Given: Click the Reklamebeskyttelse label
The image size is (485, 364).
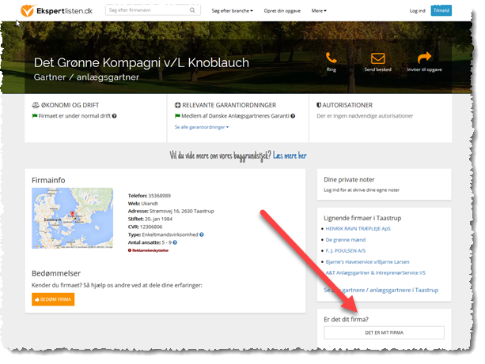Looking at the screenshot, I should (150, 250).
